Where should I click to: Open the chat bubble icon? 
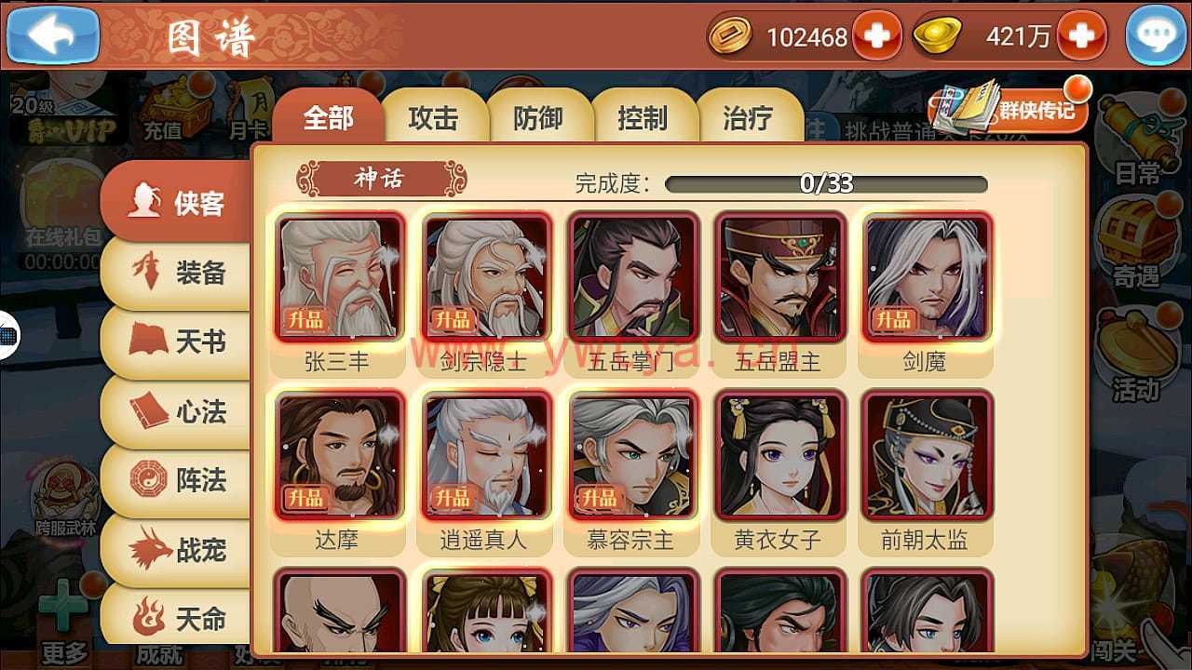1156,36
